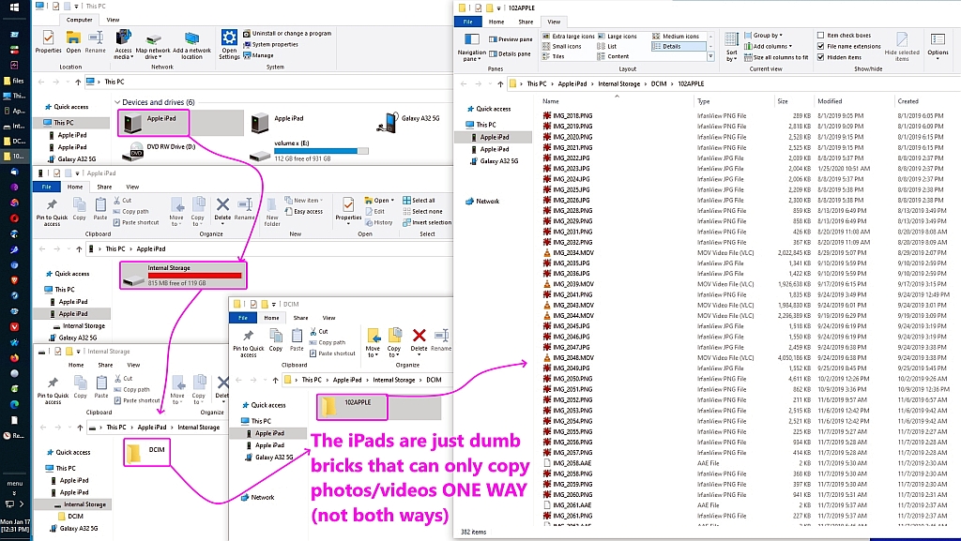Select Details layout option
The image size is (961, 541).
[678, 47]
